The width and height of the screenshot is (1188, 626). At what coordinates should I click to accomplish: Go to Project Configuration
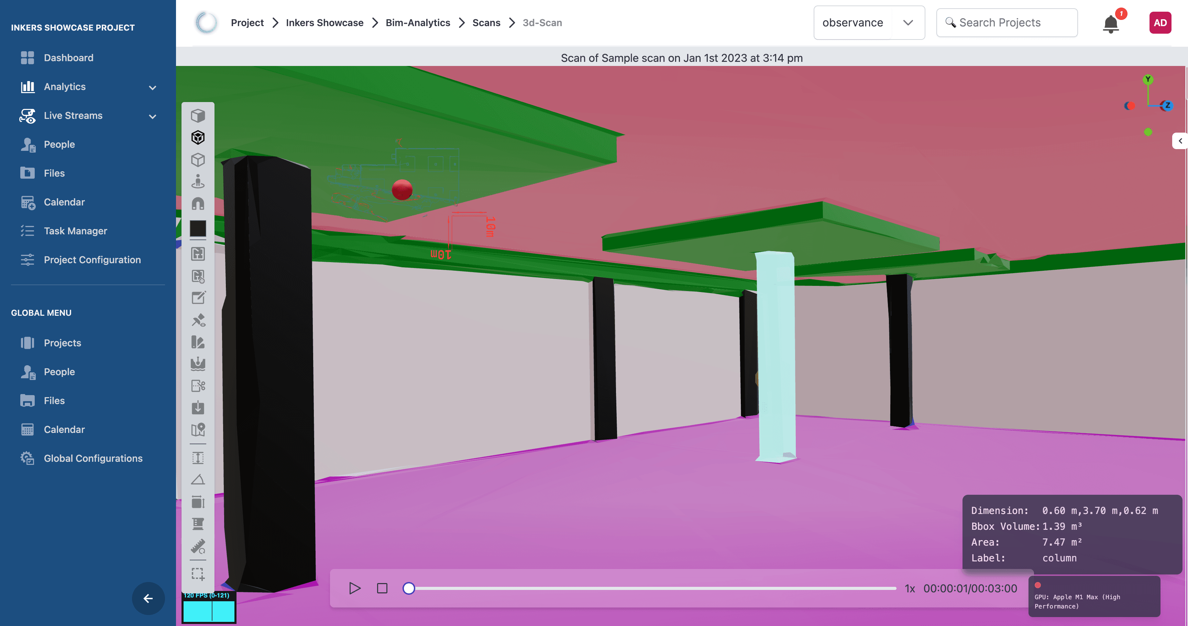[92, 260]
